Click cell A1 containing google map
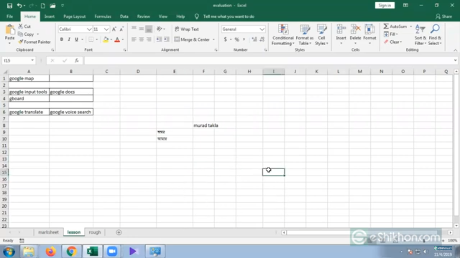This screenshot has height=258, width=460. [x=29, y=78]
